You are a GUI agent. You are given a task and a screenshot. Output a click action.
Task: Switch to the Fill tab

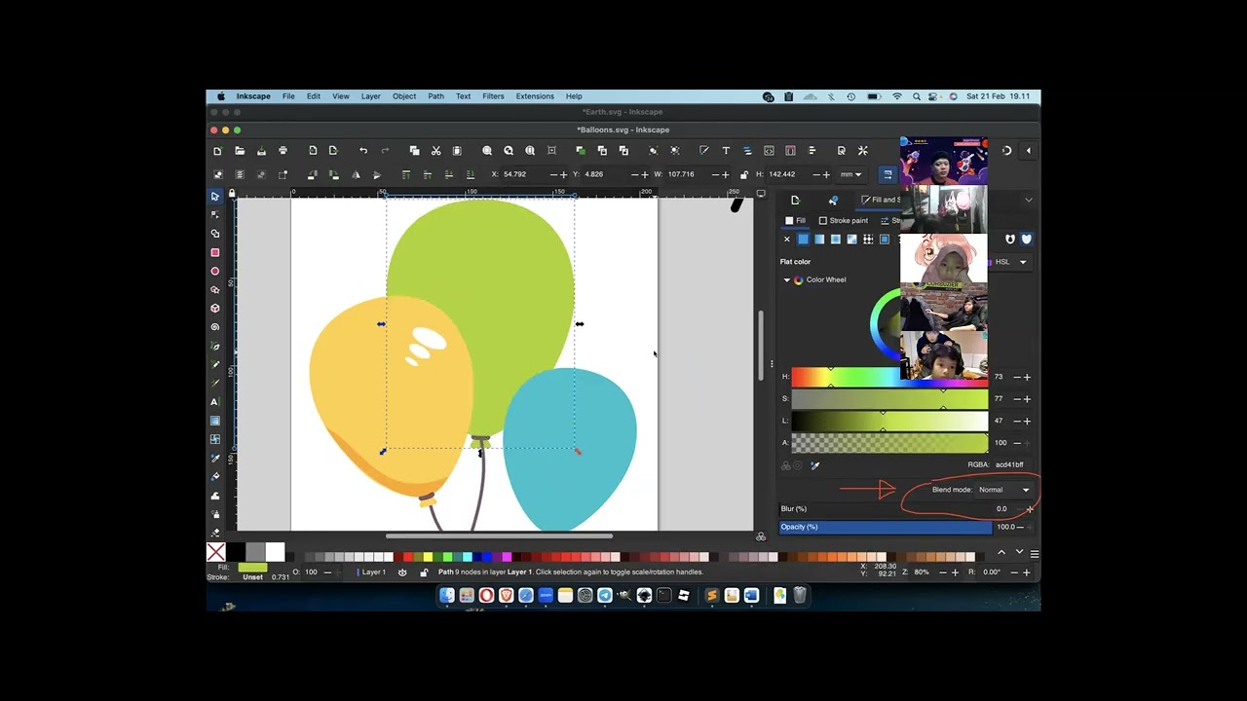[796, 221]
